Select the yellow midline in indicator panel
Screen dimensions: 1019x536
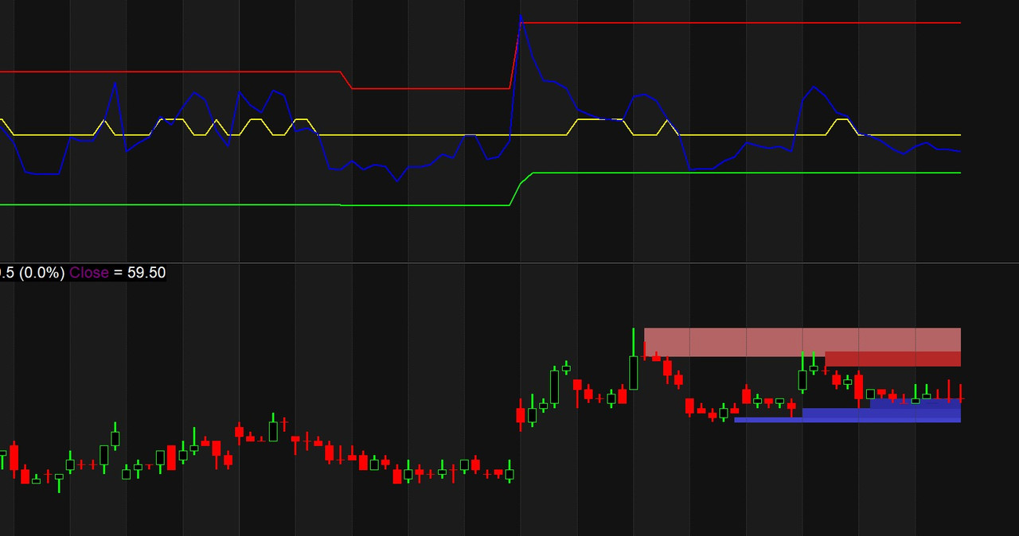click(446, 135)
